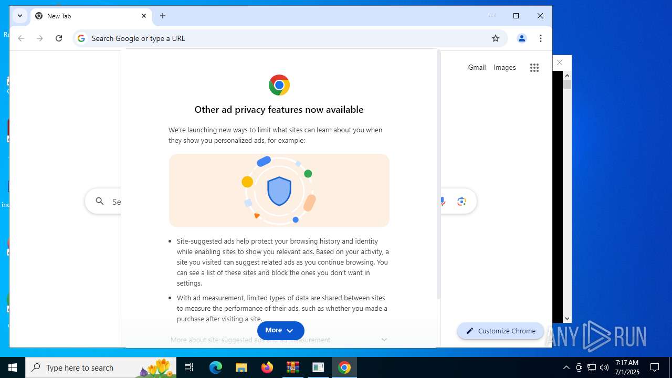
Task: Open a new tab with plus button
Action: 163,16
